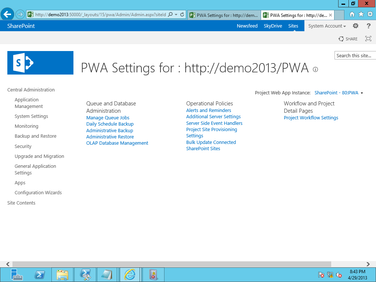Viewport: 376px width, 282px height.
Task: Launch PowerShell from taskbar
Action: (40, 275)
